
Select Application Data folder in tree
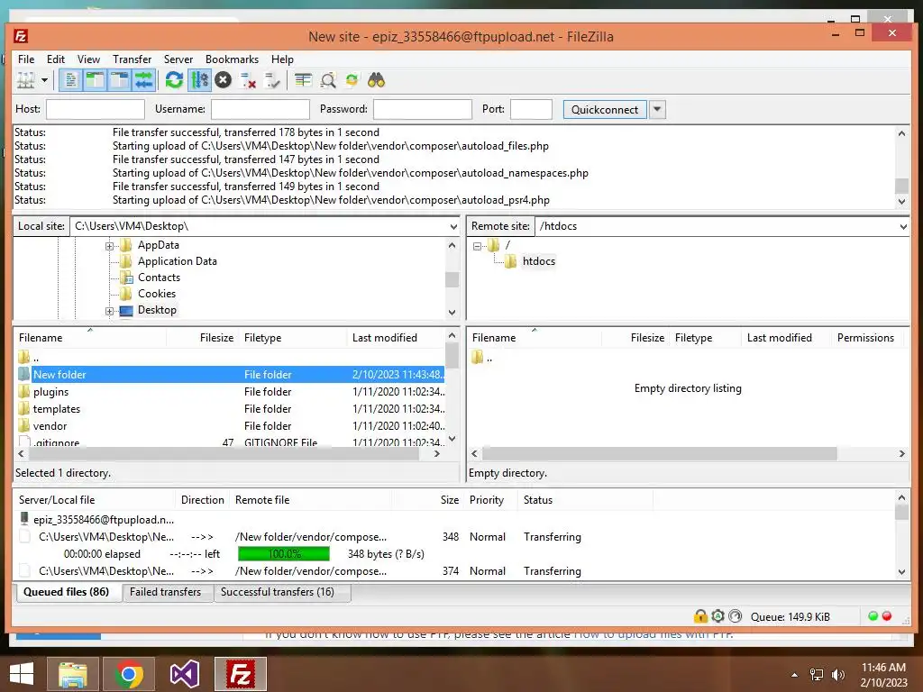pyautogui.click(x=178, y=261)
